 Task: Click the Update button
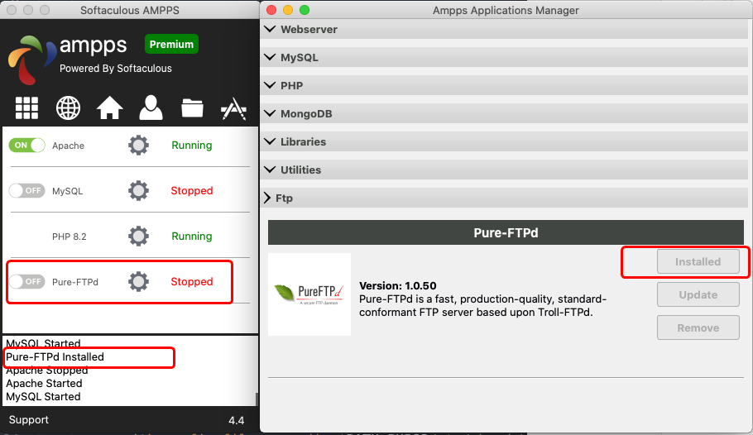[698, 294]
